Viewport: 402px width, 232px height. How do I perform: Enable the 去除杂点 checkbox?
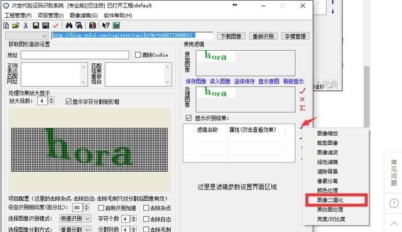click(x=146, y=208)
